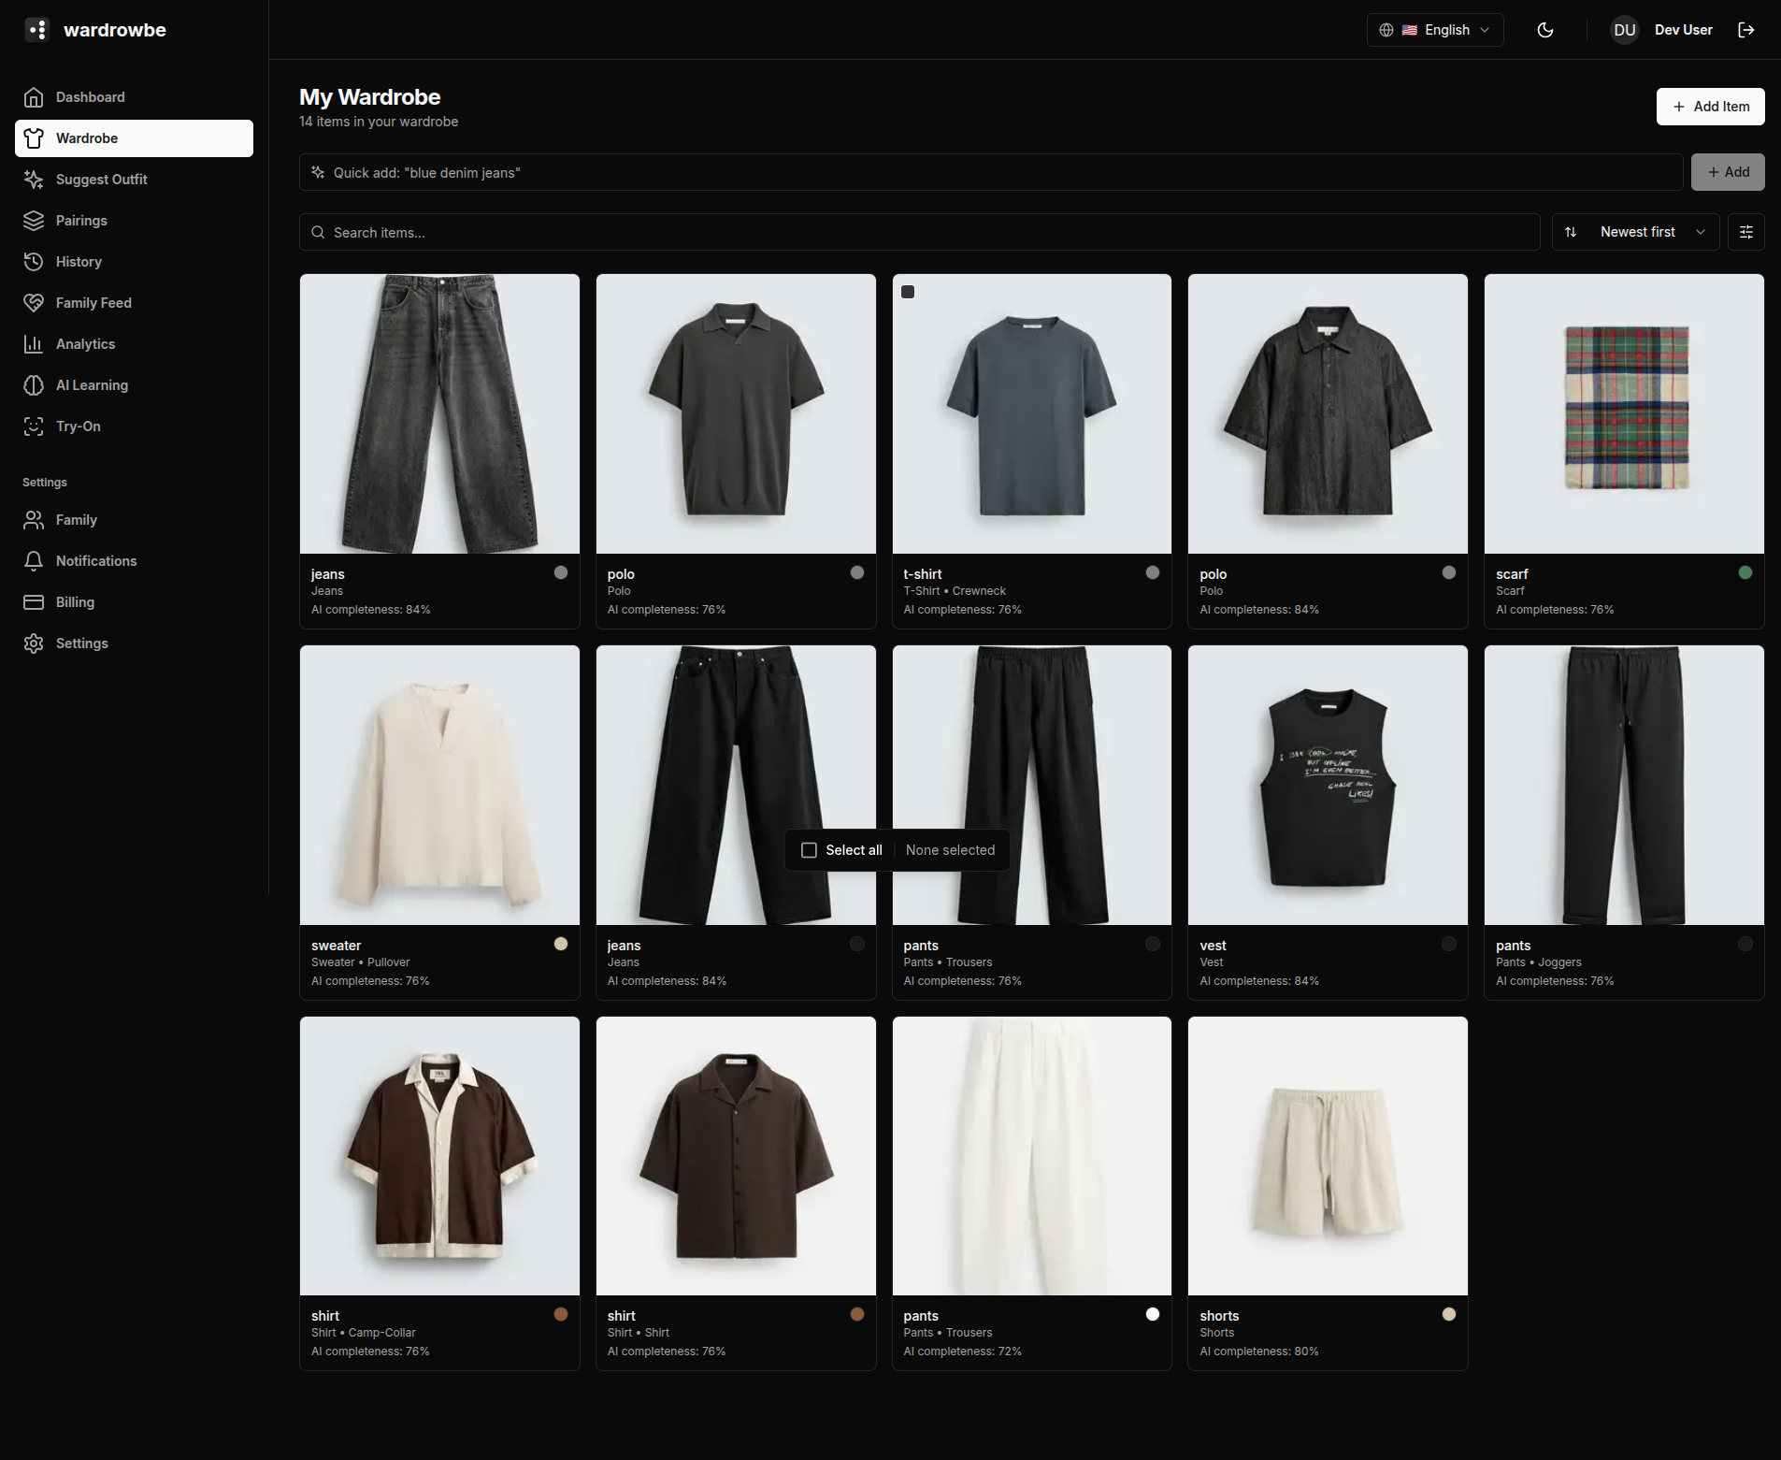Image resolution: width=1781 pixels, height=1460 pixels.
Task: Toggle the green status dot on the scarf card
Action: pyautogui.click(x=1745, y=571)
